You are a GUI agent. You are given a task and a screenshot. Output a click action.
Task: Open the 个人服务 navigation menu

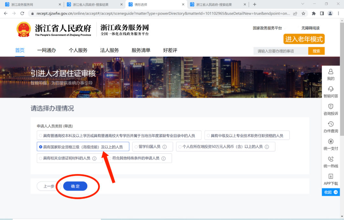[x=78, y=50]
